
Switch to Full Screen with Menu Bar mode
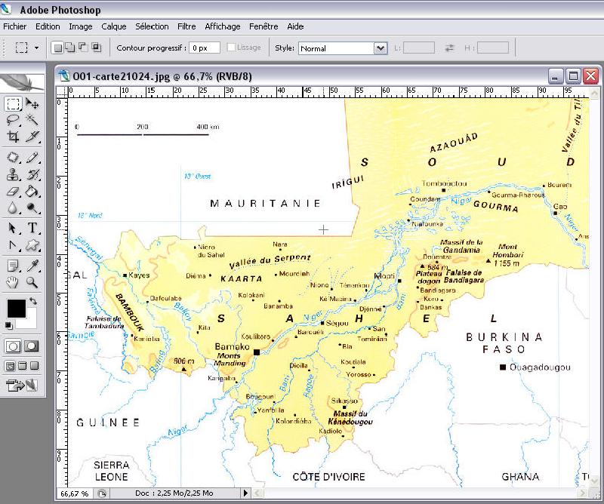click(23, 366)
